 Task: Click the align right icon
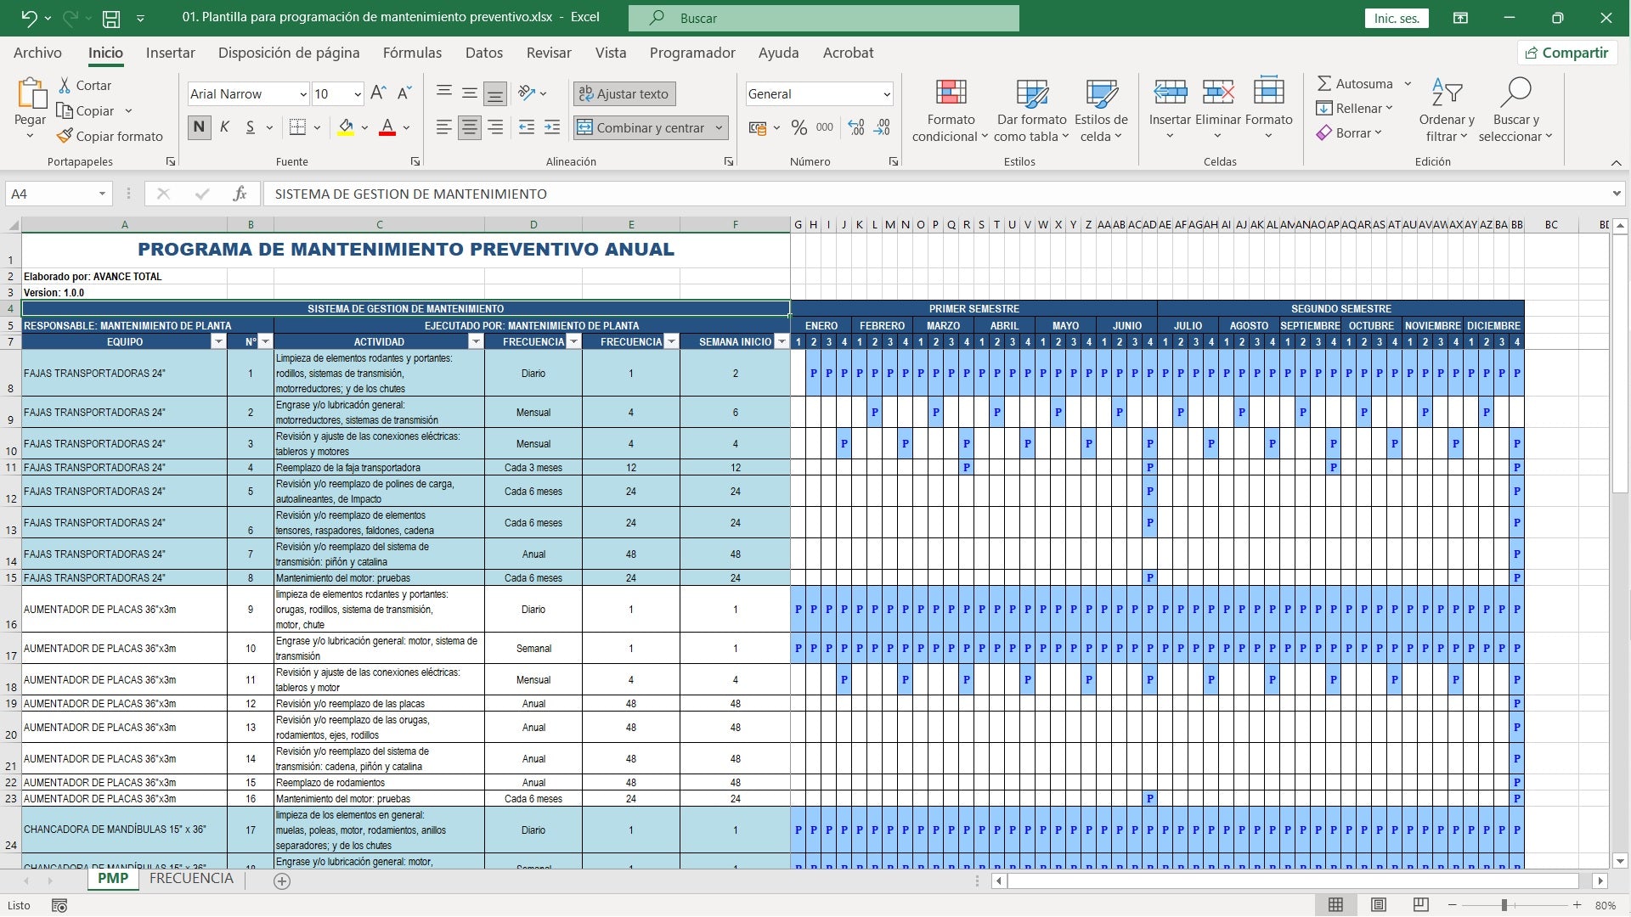(495, 127)
